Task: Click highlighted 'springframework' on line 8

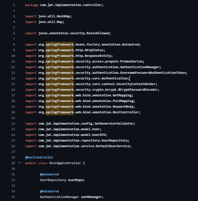Action: (59, 44)
